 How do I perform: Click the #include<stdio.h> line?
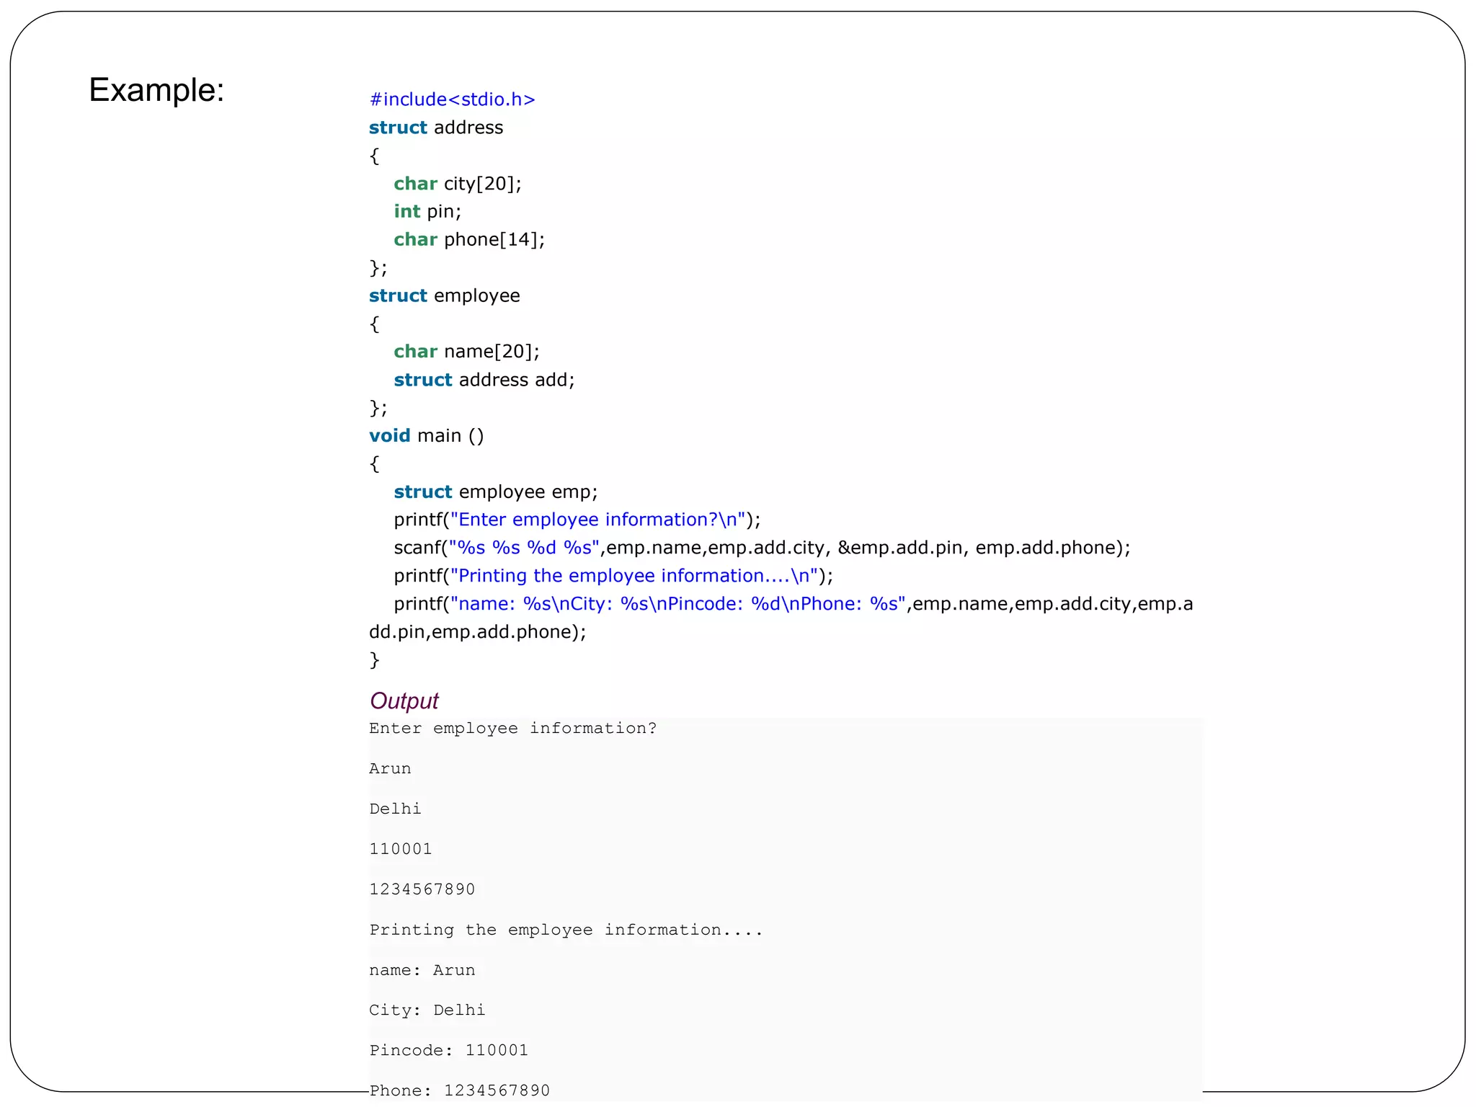click(x=452, y=99)
